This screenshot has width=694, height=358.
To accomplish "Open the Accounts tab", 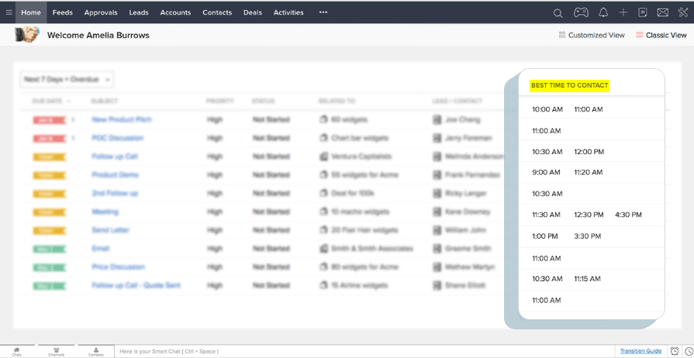I will (175, 12).
